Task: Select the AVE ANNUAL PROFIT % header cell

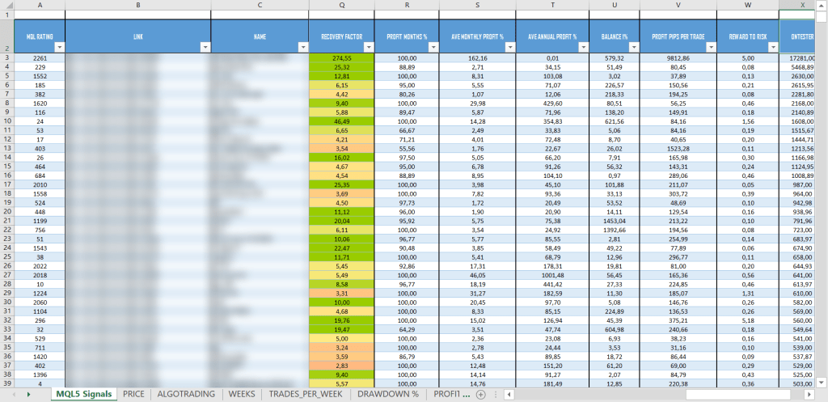Action: click(552, 36)
